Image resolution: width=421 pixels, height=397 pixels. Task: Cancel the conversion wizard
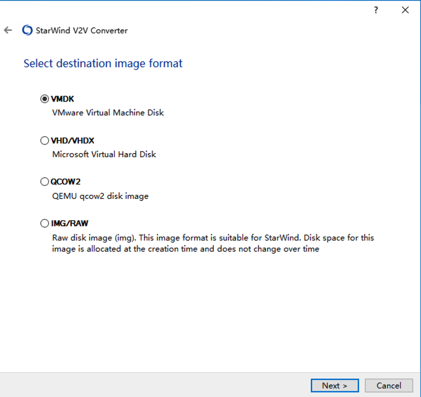389,385
